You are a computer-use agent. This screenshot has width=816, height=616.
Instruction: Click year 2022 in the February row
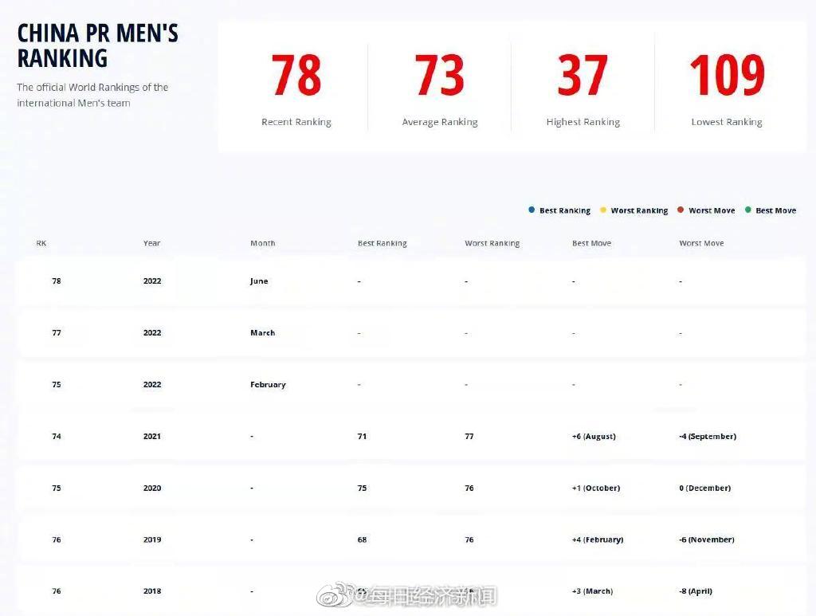152,384
